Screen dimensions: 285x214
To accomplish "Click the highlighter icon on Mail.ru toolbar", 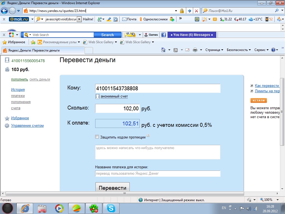I will point(109,19).
